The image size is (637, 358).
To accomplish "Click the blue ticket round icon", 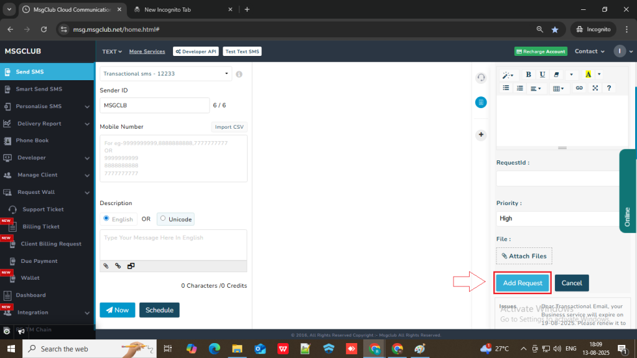I will [x=481, y=103].
